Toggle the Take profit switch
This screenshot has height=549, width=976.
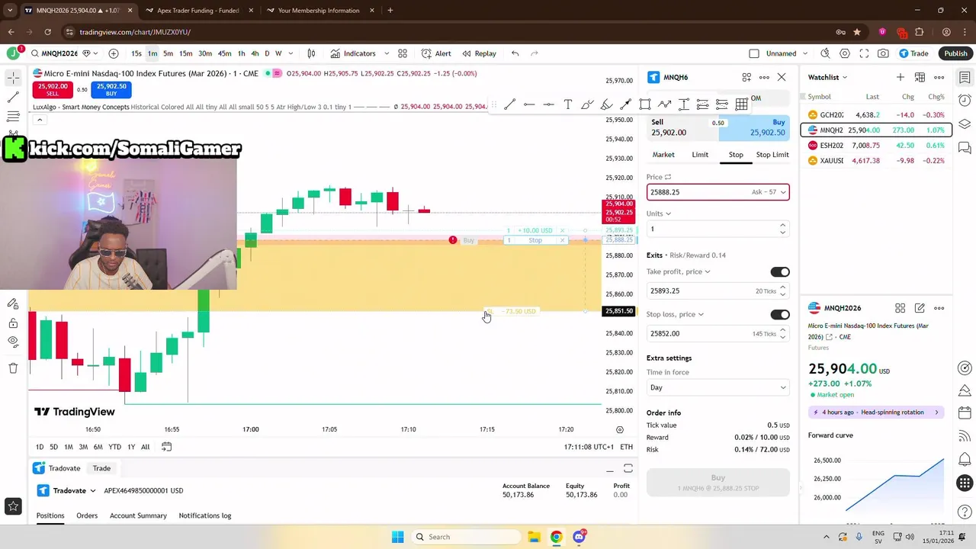[x=780, y=271]
